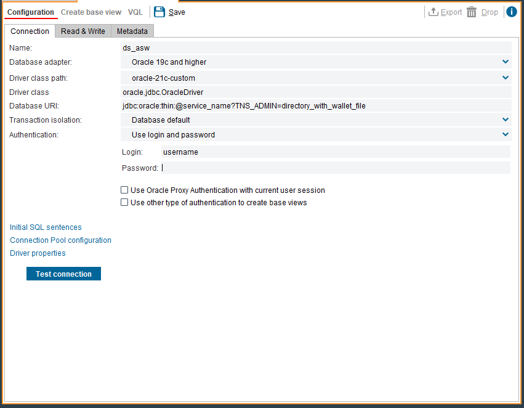Open the Transaction isolation dropdown

tap(316, 120)
